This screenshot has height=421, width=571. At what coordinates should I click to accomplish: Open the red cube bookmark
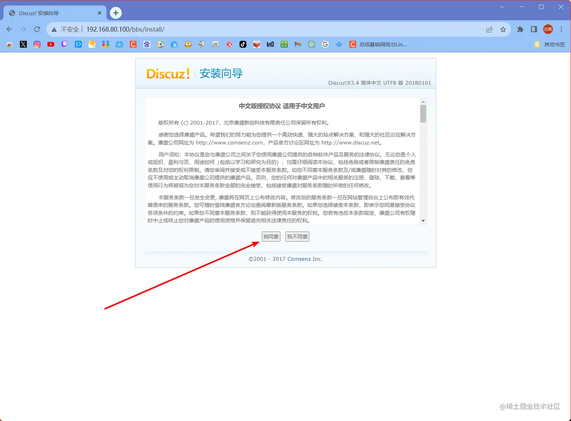pos(257,44)
